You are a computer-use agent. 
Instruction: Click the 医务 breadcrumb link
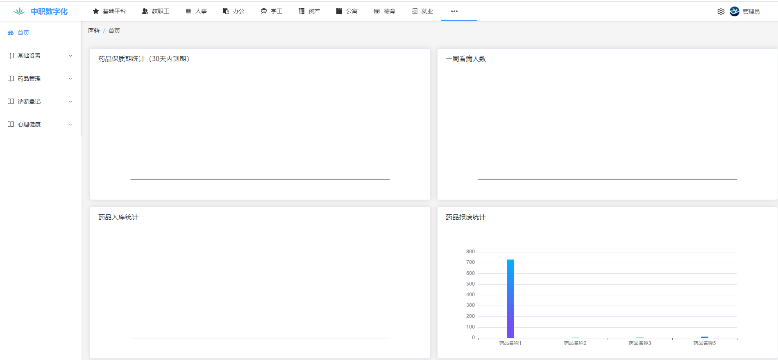pos(94,31)
